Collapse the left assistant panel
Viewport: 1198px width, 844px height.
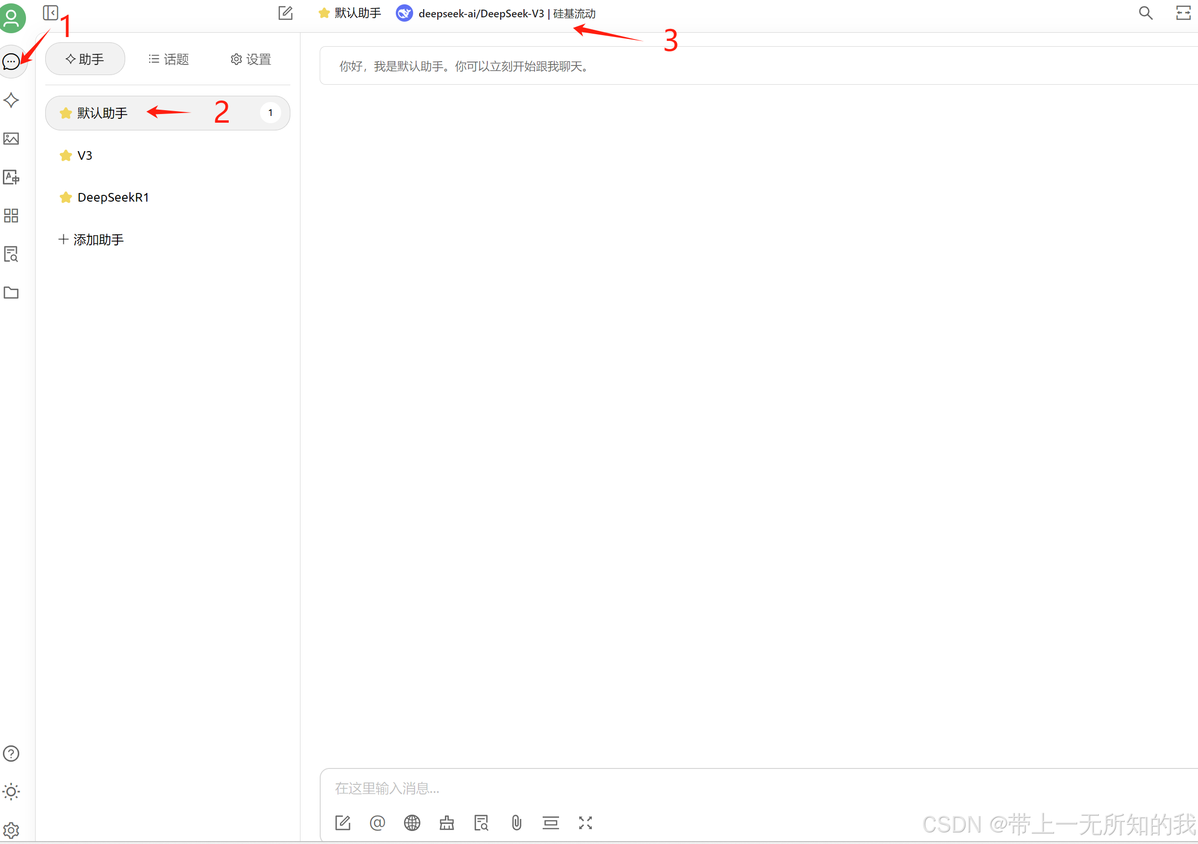pyautogui.click(x=51, y=13)
